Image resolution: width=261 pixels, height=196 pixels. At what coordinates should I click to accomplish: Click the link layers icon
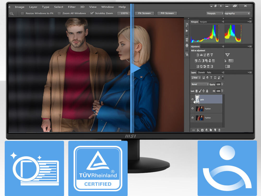194,130
